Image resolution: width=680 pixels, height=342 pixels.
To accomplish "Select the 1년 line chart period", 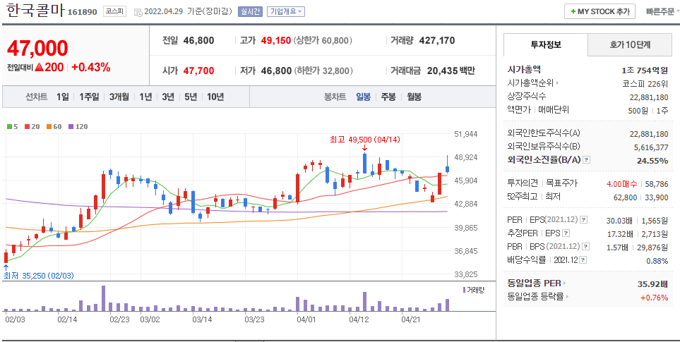I will point(145,97).
